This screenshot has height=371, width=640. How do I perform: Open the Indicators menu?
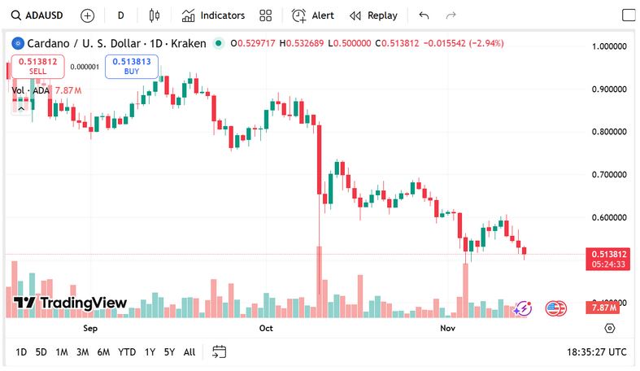(x=213, y=15)
